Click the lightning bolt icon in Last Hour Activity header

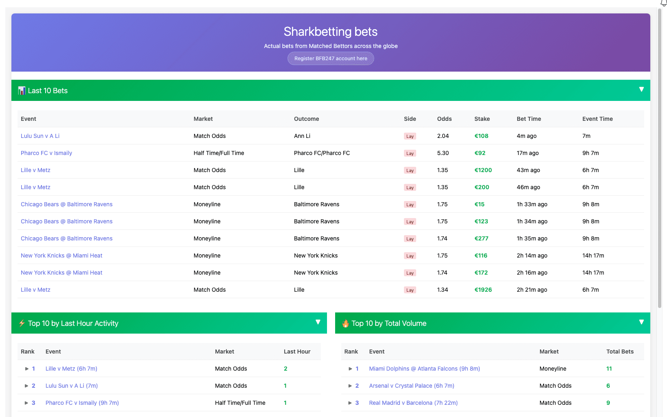click(22, 323)
